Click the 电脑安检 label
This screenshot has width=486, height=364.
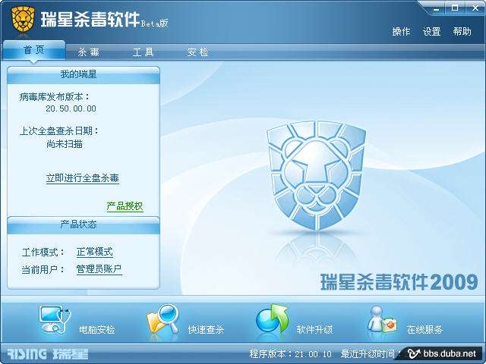tap(96, 329)
